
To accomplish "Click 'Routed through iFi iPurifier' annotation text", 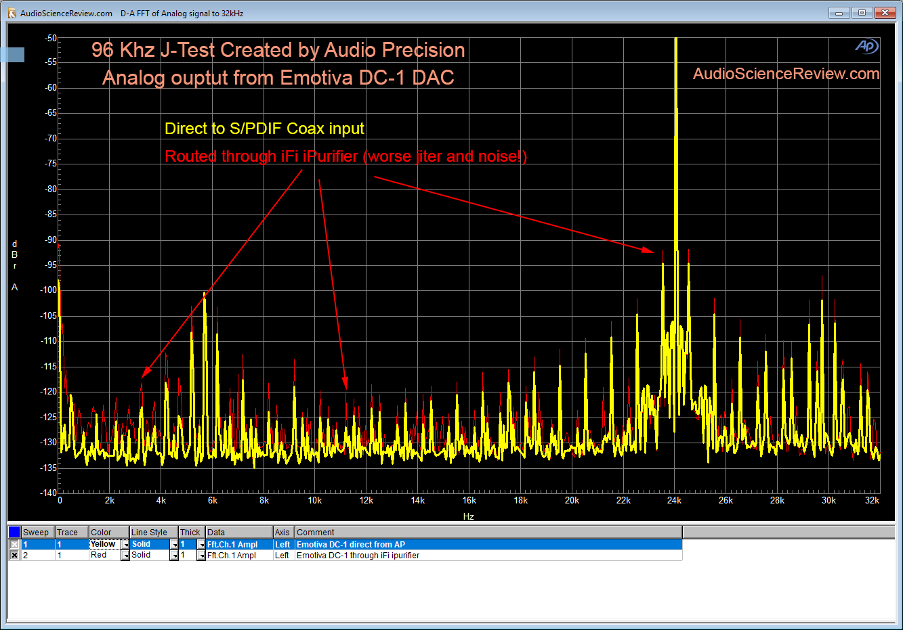I will (261, 156).
